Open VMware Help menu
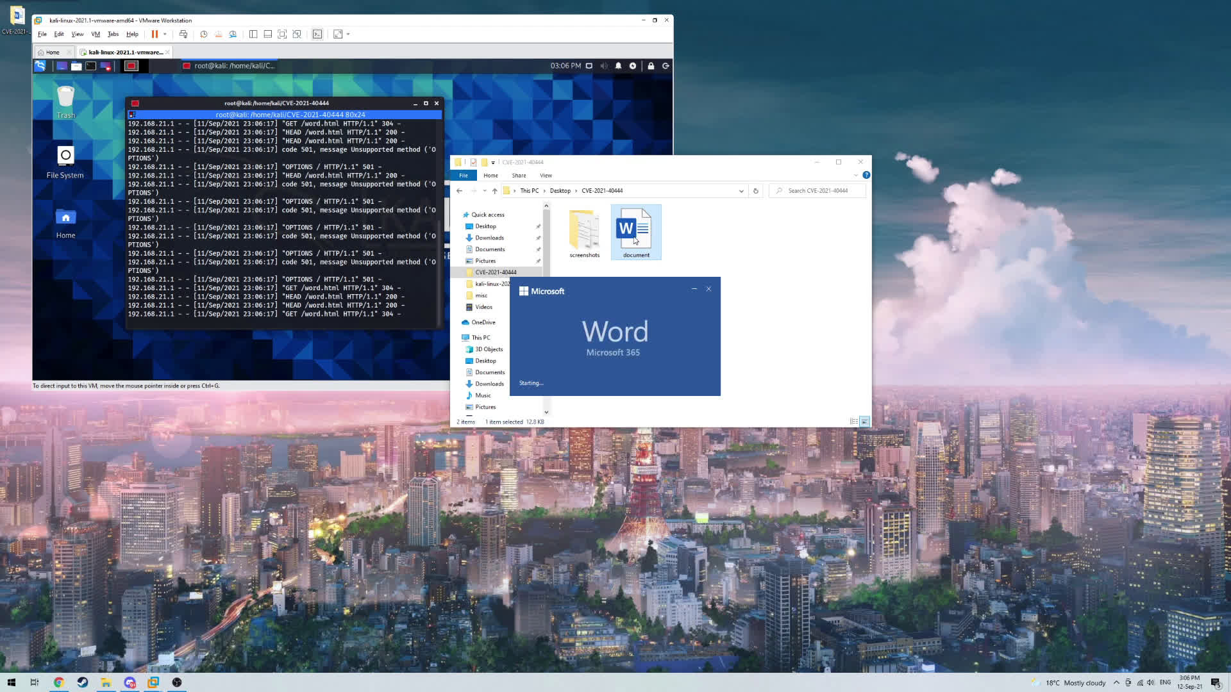Image resolution: width=1231 pixels, height=692 pixels. pyautogui.click(x=132, y=34)
